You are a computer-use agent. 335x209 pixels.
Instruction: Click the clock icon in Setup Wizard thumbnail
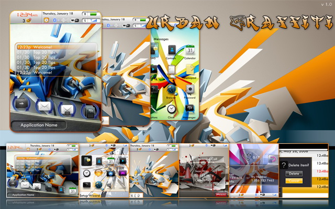(86, 173)
